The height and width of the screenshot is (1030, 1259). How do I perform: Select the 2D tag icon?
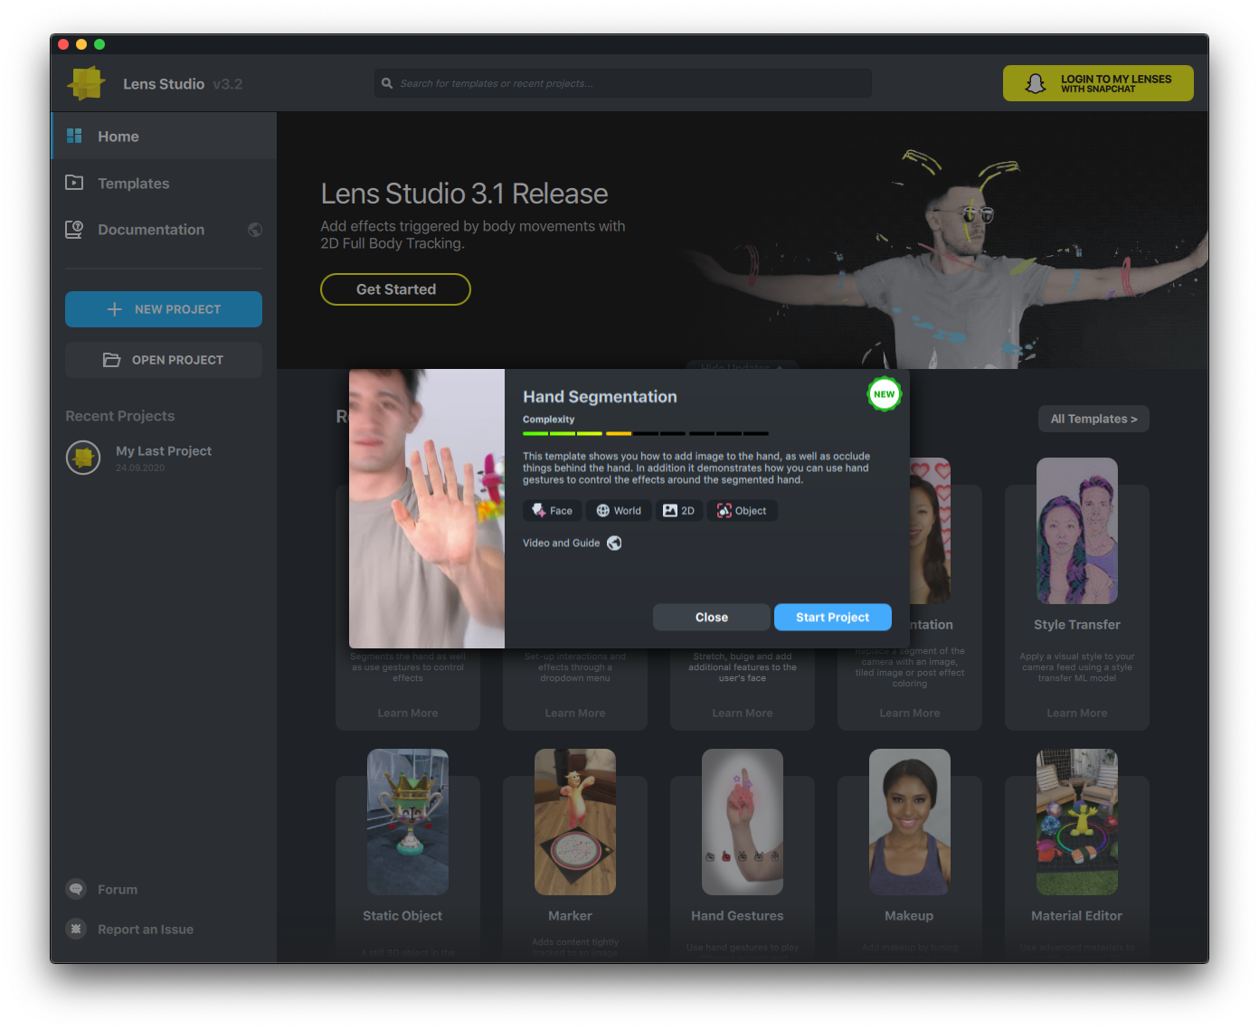pyautogui.click(x=670, y=511)
